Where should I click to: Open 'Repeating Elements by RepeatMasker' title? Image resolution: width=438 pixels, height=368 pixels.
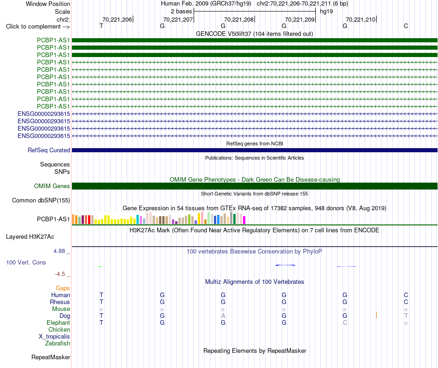click(x=255, y=351)
